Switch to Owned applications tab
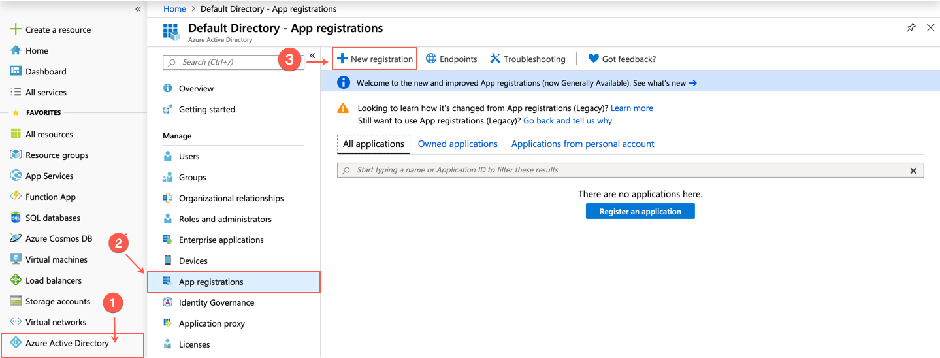 coord(458,144)
